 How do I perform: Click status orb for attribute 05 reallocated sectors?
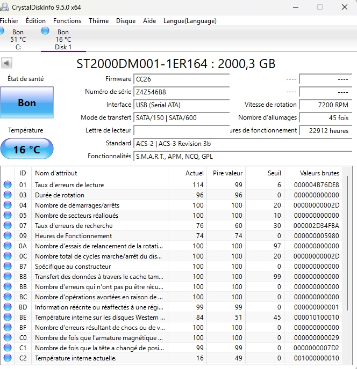(x=8, y=216)
